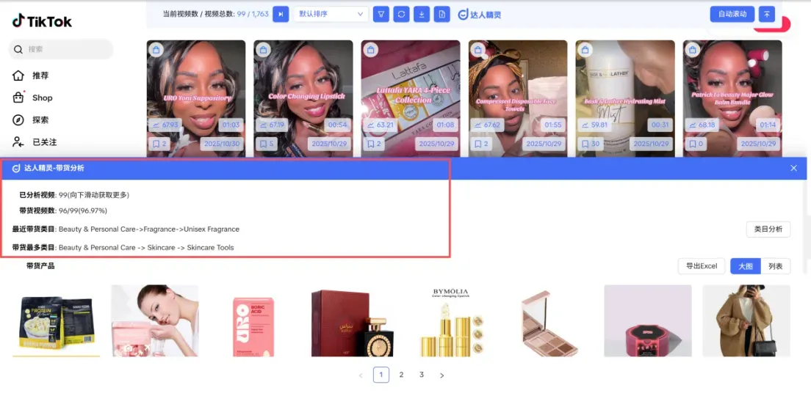This screenshot has height=393, width=811.
Task: Click shop bag icon on URO Yoni video
Action: pyautogui.click(x=156, y=50)
